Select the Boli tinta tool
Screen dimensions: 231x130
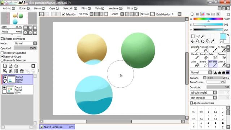pos(213,64)
